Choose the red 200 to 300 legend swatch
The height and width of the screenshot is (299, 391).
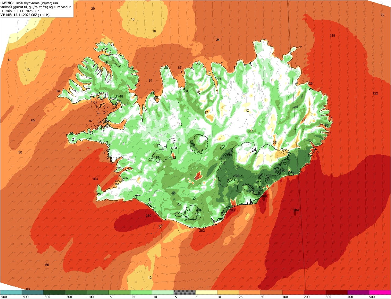coord(315,292)
